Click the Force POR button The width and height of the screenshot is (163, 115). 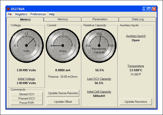27,103
